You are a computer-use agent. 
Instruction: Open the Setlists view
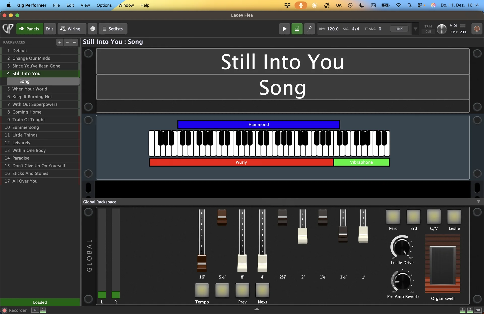coord(113,29)
